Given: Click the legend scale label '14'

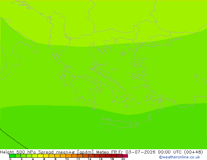Looking at the screenshot, I should (x=89, y=159).
